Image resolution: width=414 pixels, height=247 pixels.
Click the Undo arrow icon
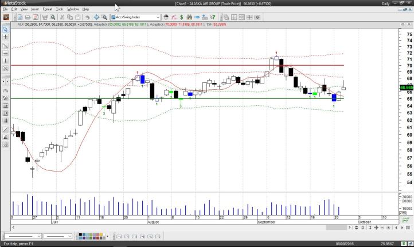tap(87, 17)
